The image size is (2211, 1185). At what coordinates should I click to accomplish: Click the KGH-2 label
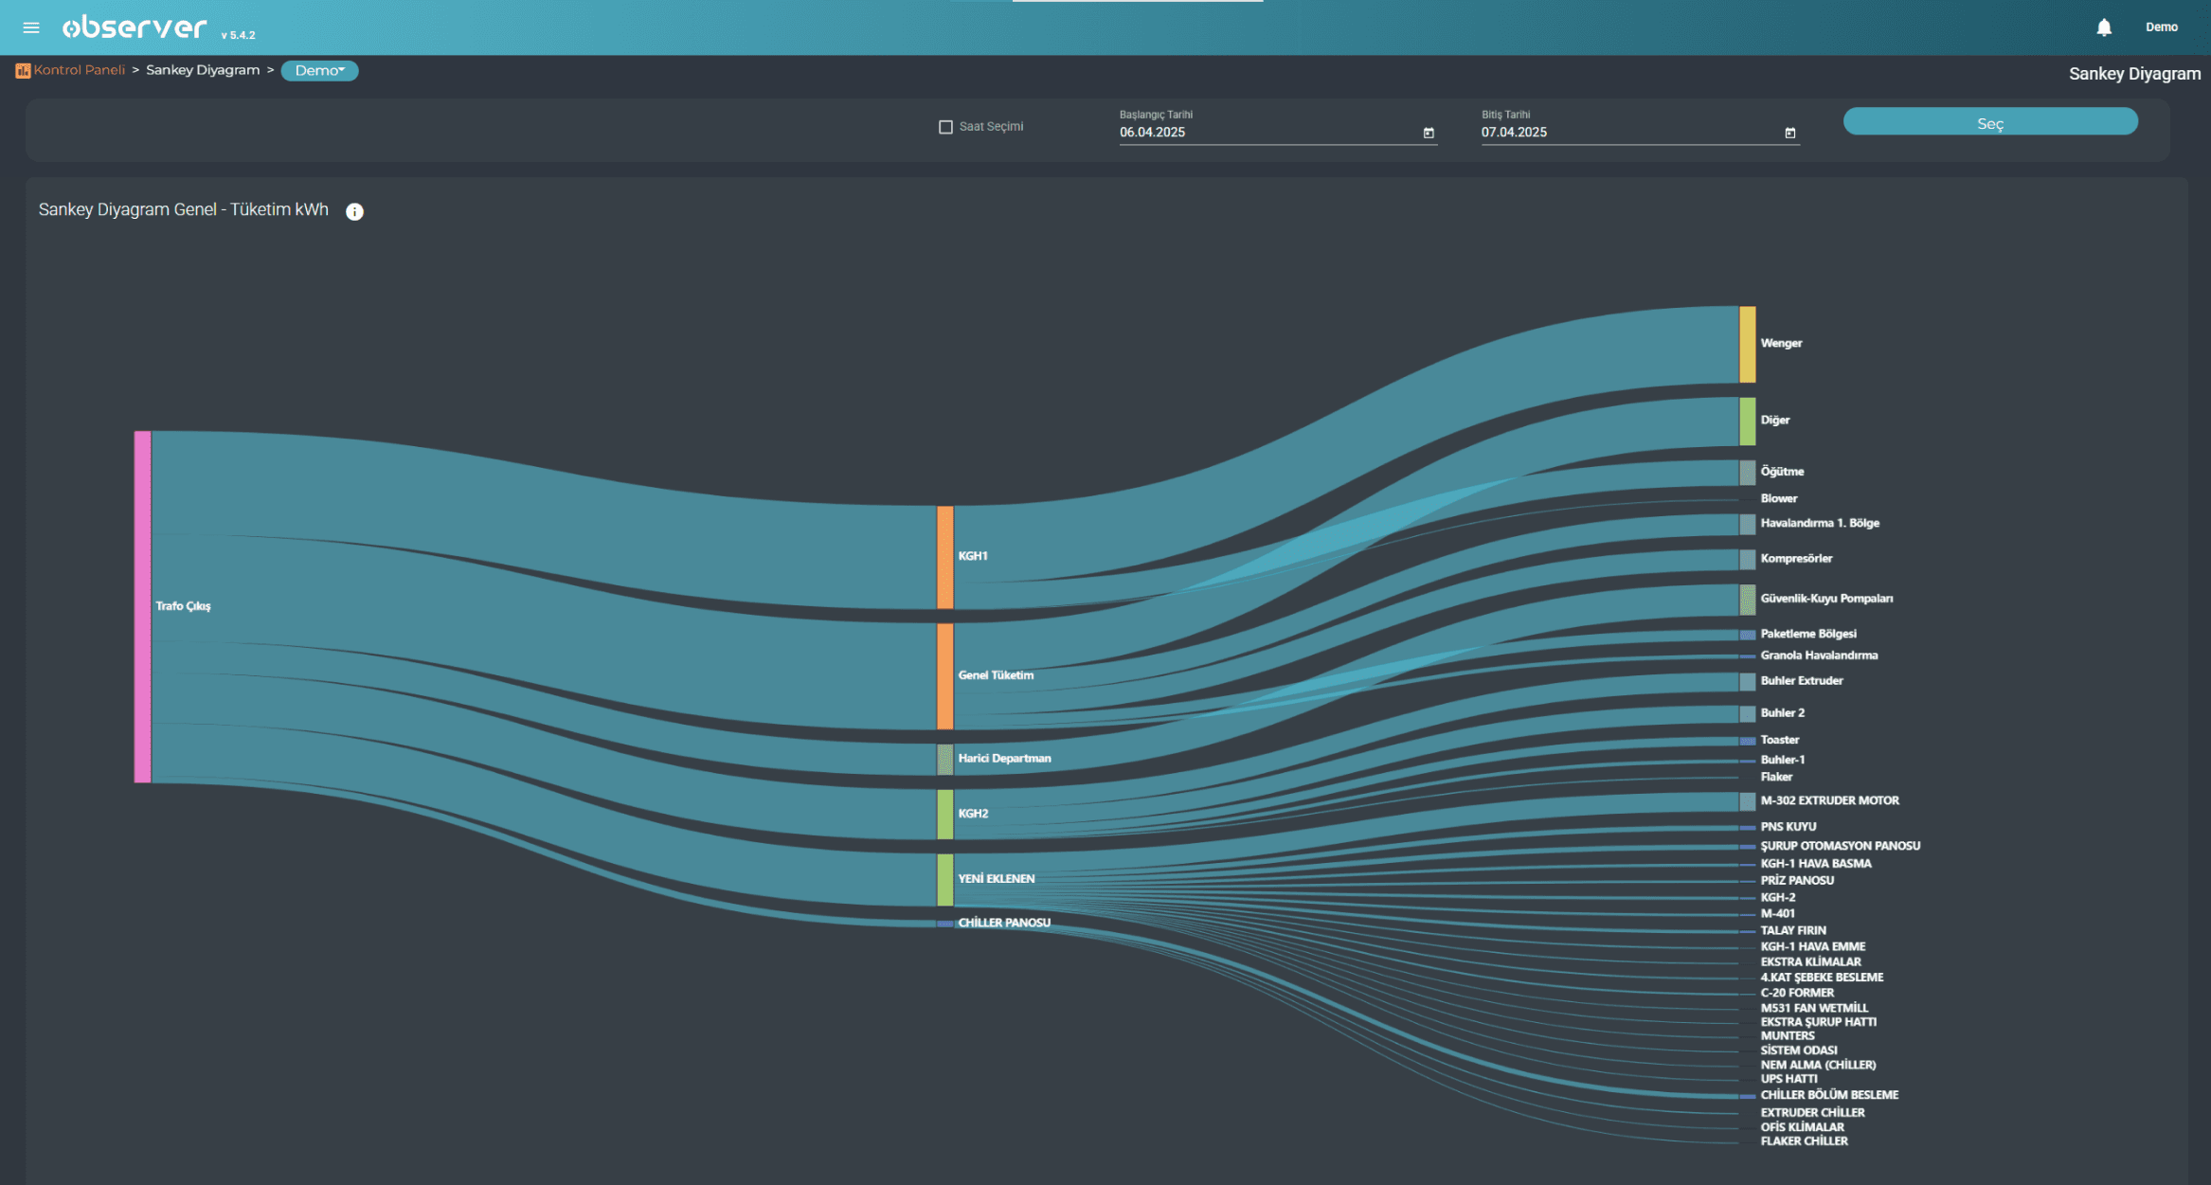(1778, 898)
